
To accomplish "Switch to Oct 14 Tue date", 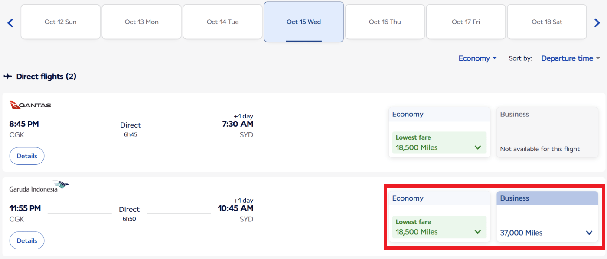I will (222, 22).
